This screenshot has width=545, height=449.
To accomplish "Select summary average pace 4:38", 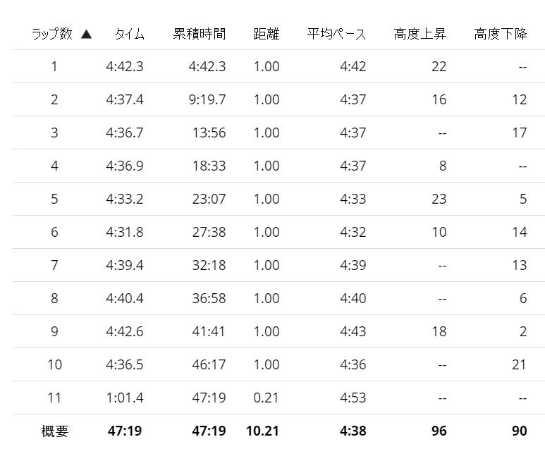I will tap(353, 431).
